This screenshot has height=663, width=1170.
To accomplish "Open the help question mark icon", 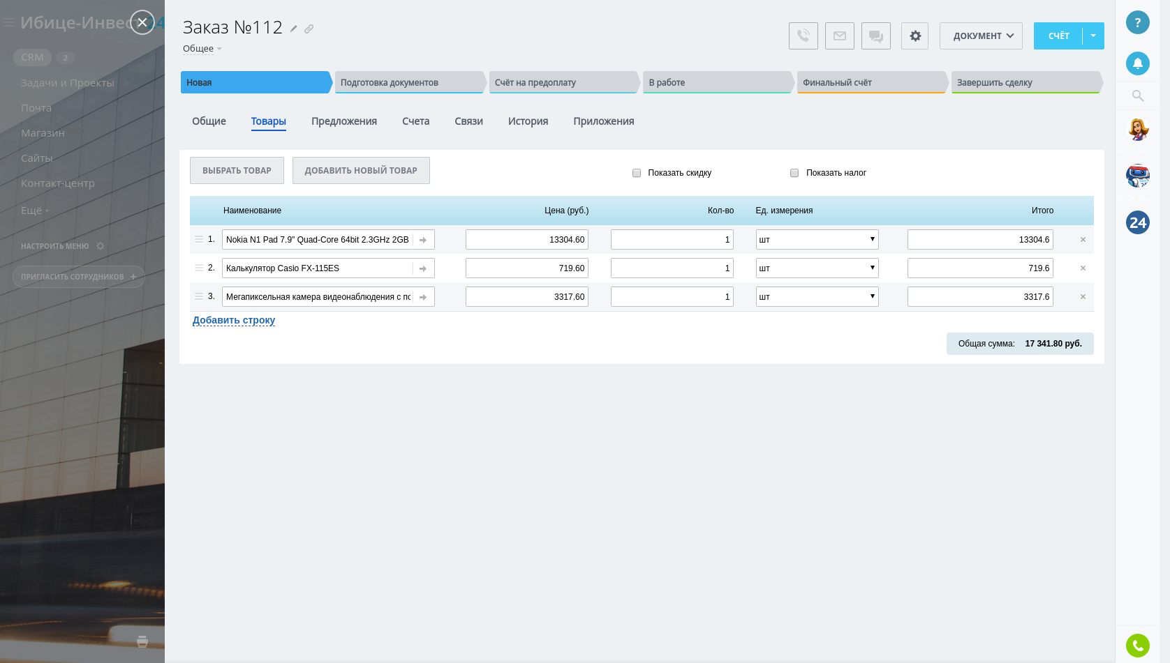I will pyautogui.click(x=1137, y=22).
